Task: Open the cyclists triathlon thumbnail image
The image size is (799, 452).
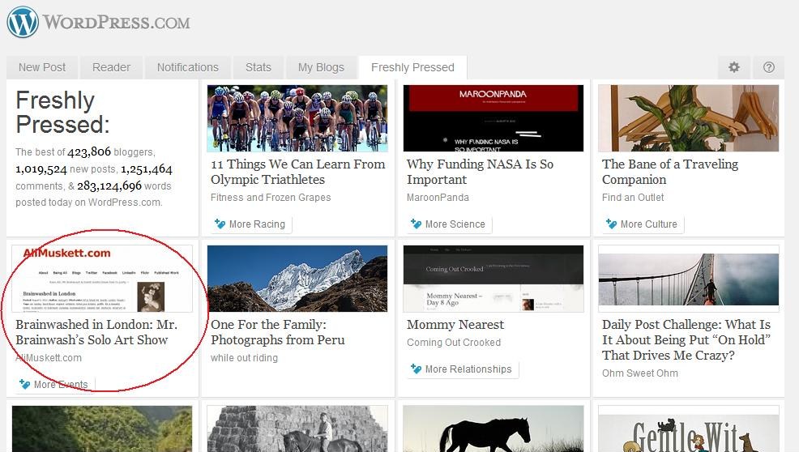Action: pyautogui.click(x=297, y=118)
